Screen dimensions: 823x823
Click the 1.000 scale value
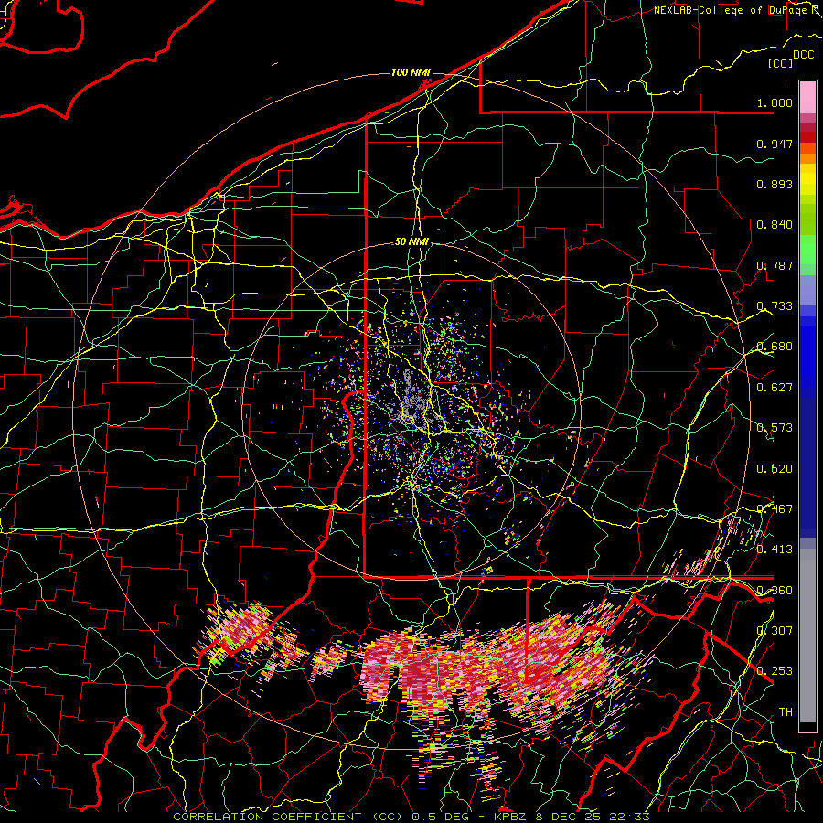click(x=775, y=103)
